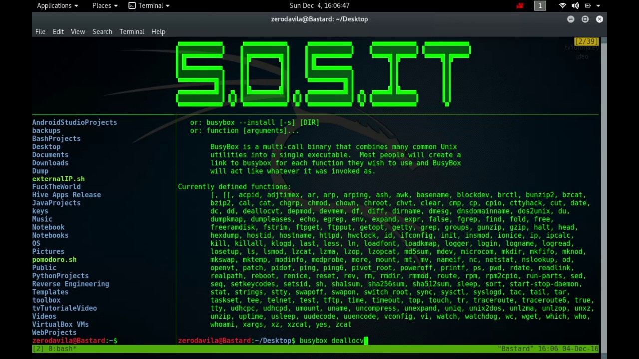The width and height of the screenshot is (639, 359).
Task: Click the tvTutorialeVideo directory entry
Action: pyautogui.click(x=65, y=308)
